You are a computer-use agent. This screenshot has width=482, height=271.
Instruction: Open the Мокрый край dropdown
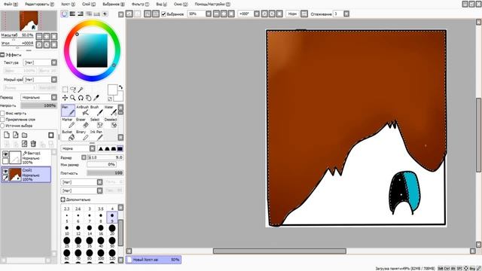[40, 80]
